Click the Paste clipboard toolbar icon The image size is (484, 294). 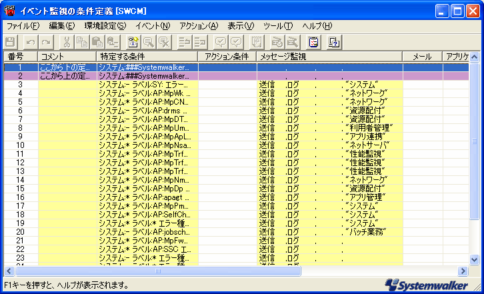97,42
